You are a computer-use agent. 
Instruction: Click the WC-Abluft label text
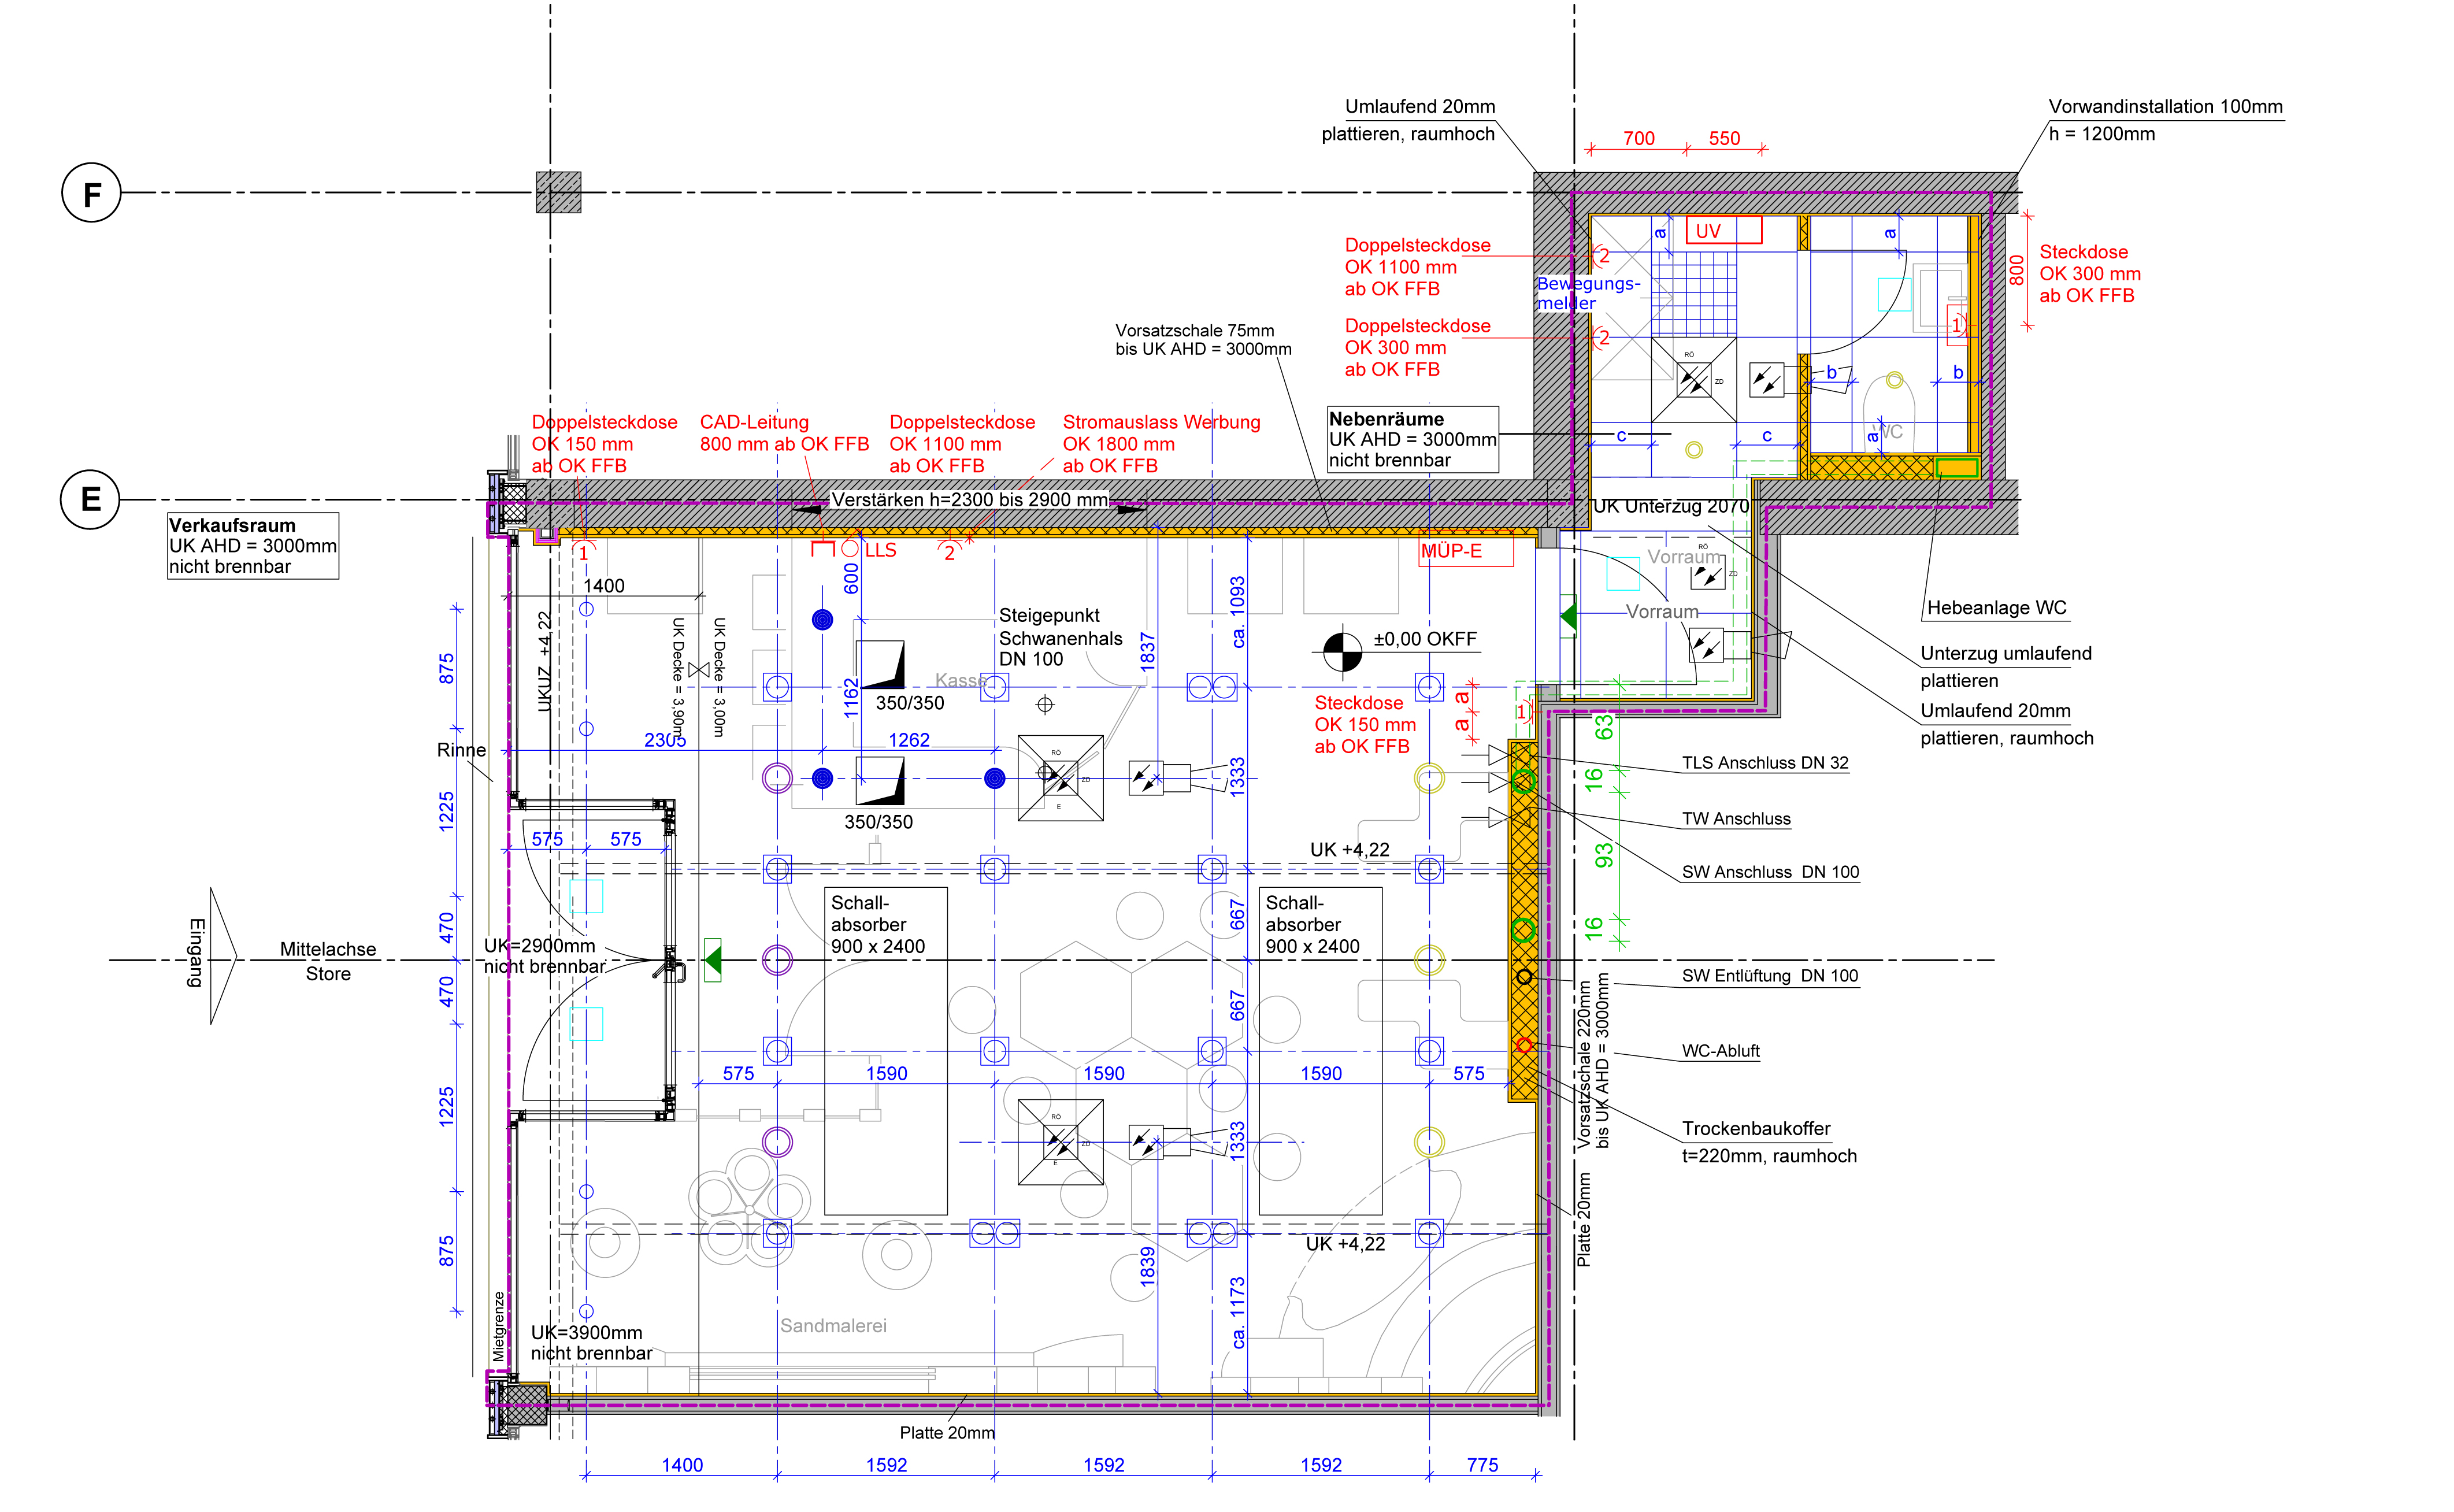(x=1720, y=1051)
